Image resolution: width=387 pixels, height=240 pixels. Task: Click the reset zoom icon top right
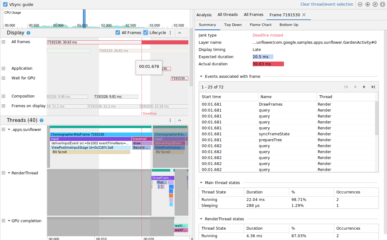tap(375, 4)
